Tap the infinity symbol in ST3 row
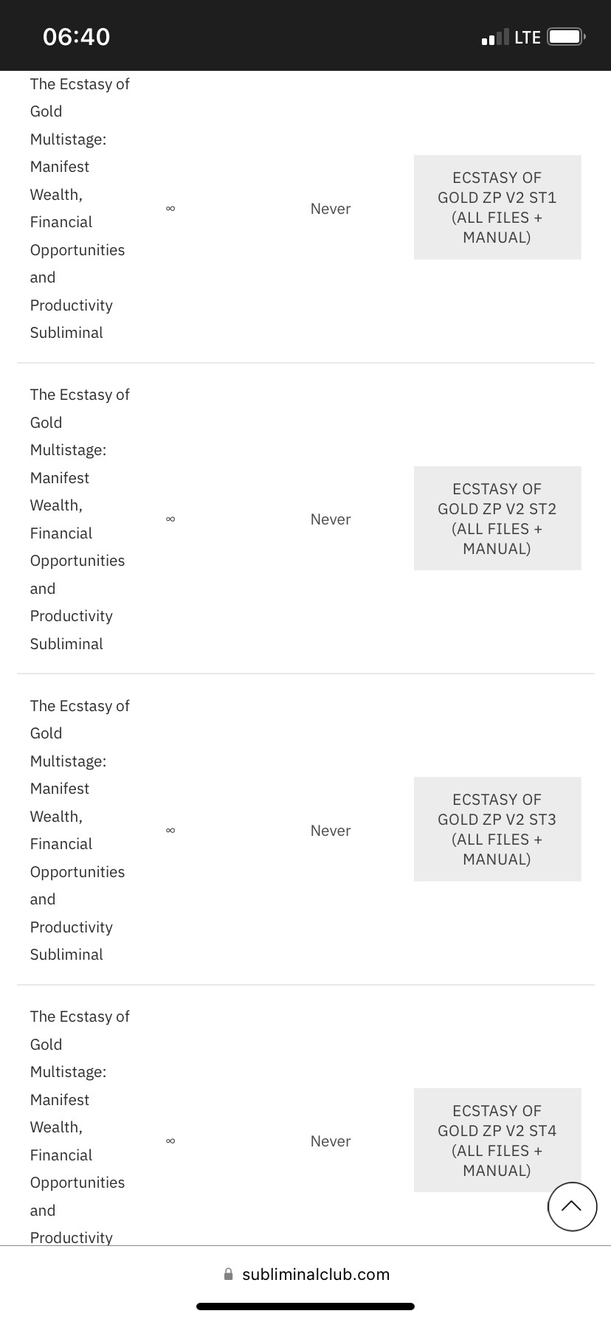611x1322 pixels. (x=170, y=831)
